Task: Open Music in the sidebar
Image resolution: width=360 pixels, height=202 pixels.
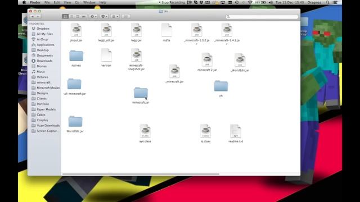Action: point(40,72)
